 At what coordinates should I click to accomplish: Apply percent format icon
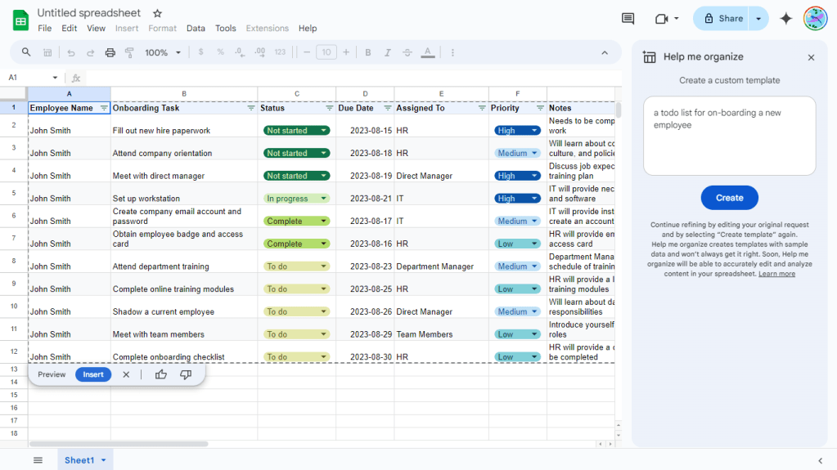tap(220, 52)
